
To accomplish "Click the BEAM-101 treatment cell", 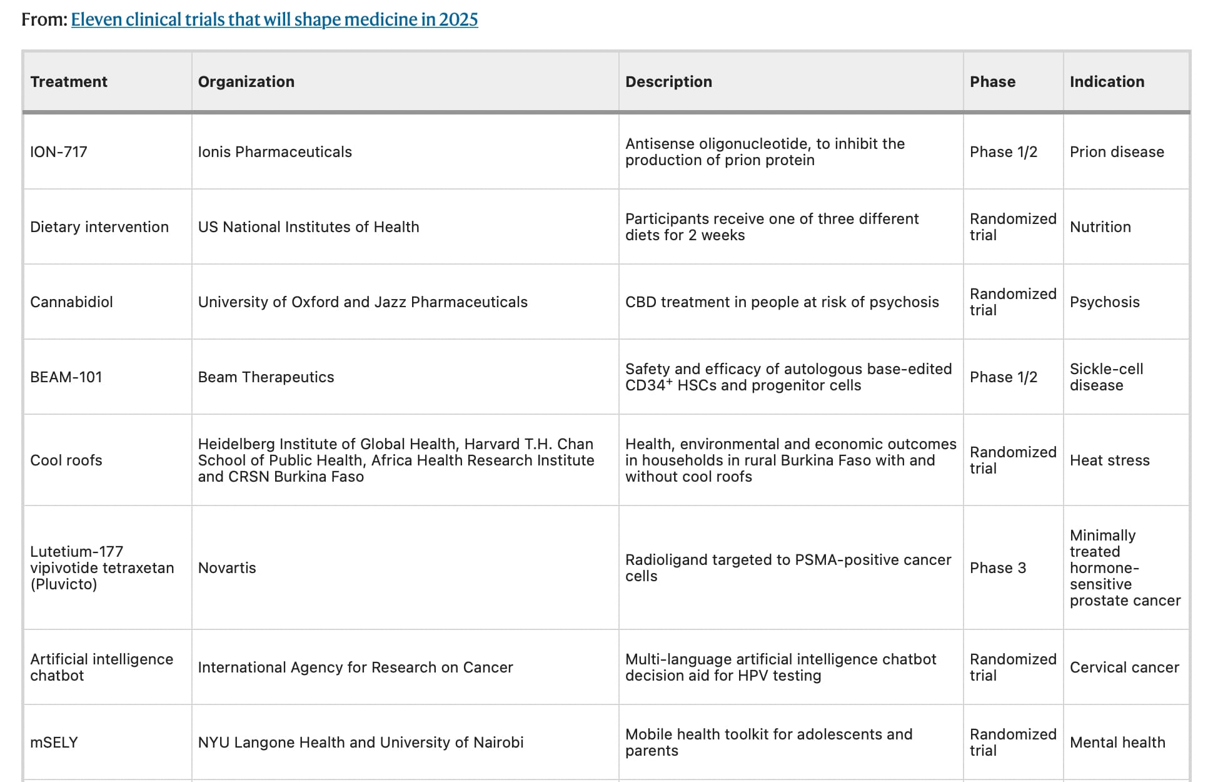I will point(108,377).
